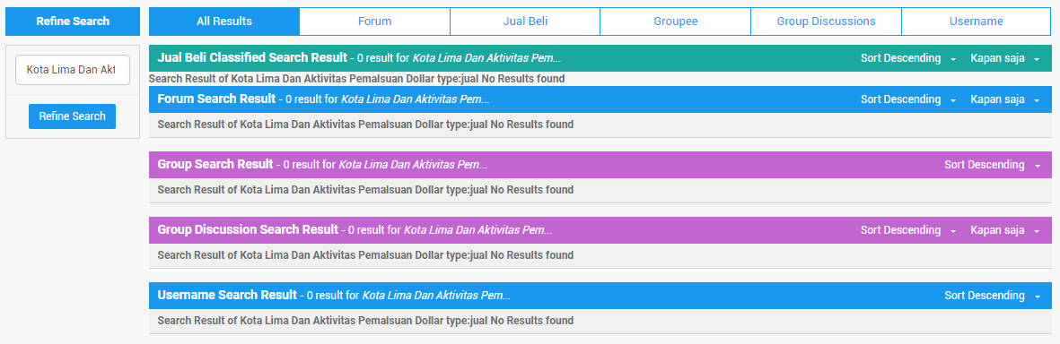Screen dimensions: 1060x344
Task: Switch to the Forum tab
Action: pyautogui.click(x=374, y=21)
